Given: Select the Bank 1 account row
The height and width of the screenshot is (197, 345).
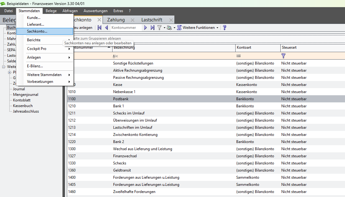Looking at the screenshot, I should [x=119, y=106].
